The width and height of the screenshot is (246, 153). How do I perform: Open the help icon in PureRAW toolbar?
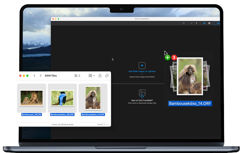coord(184,23)
